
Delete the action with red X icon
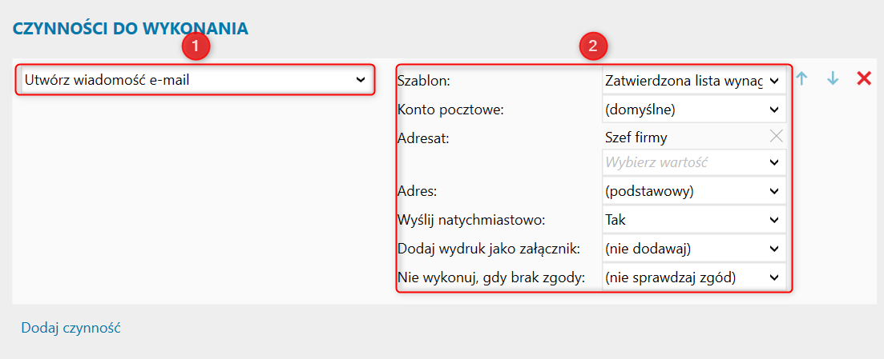(864, 78)
